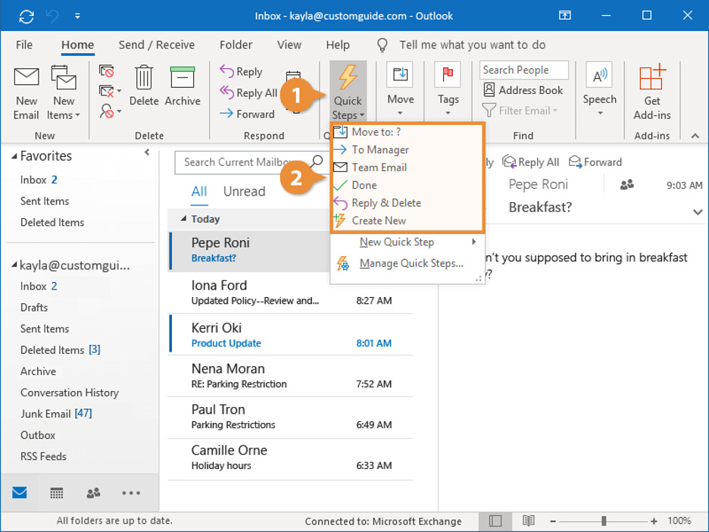Switch to Calendar view in bottom navigation
Image resolution: width=709 pixels, height=532 pixels.
57,493
